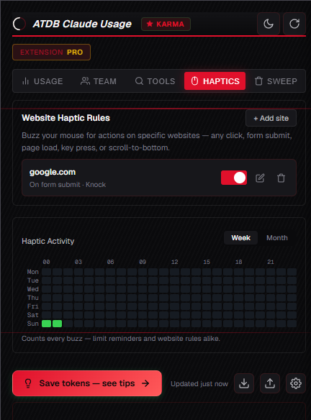This screenshot has height=420, width=311.
Task: Switch to the USAGE tab
Action: tap(42, 81)
